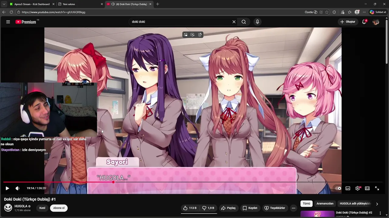This screenshot has height=218, width=389.
Task: Open browser settings and more menu
Action: pos(364,12)
